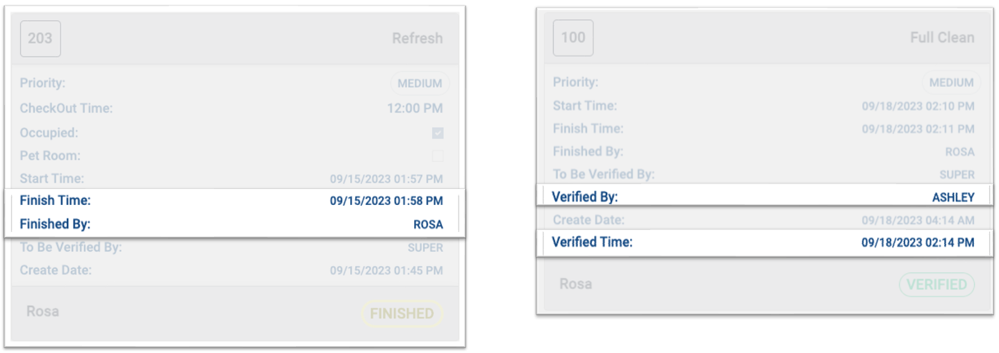The width and height of the screenshot is (999, 353).
Task: Click the room 203 number badge
Action: 40,38
